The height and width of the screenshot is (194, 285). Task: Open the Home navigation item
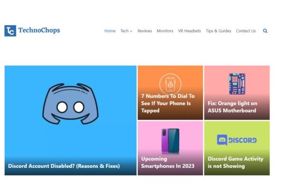coord(110,31)
